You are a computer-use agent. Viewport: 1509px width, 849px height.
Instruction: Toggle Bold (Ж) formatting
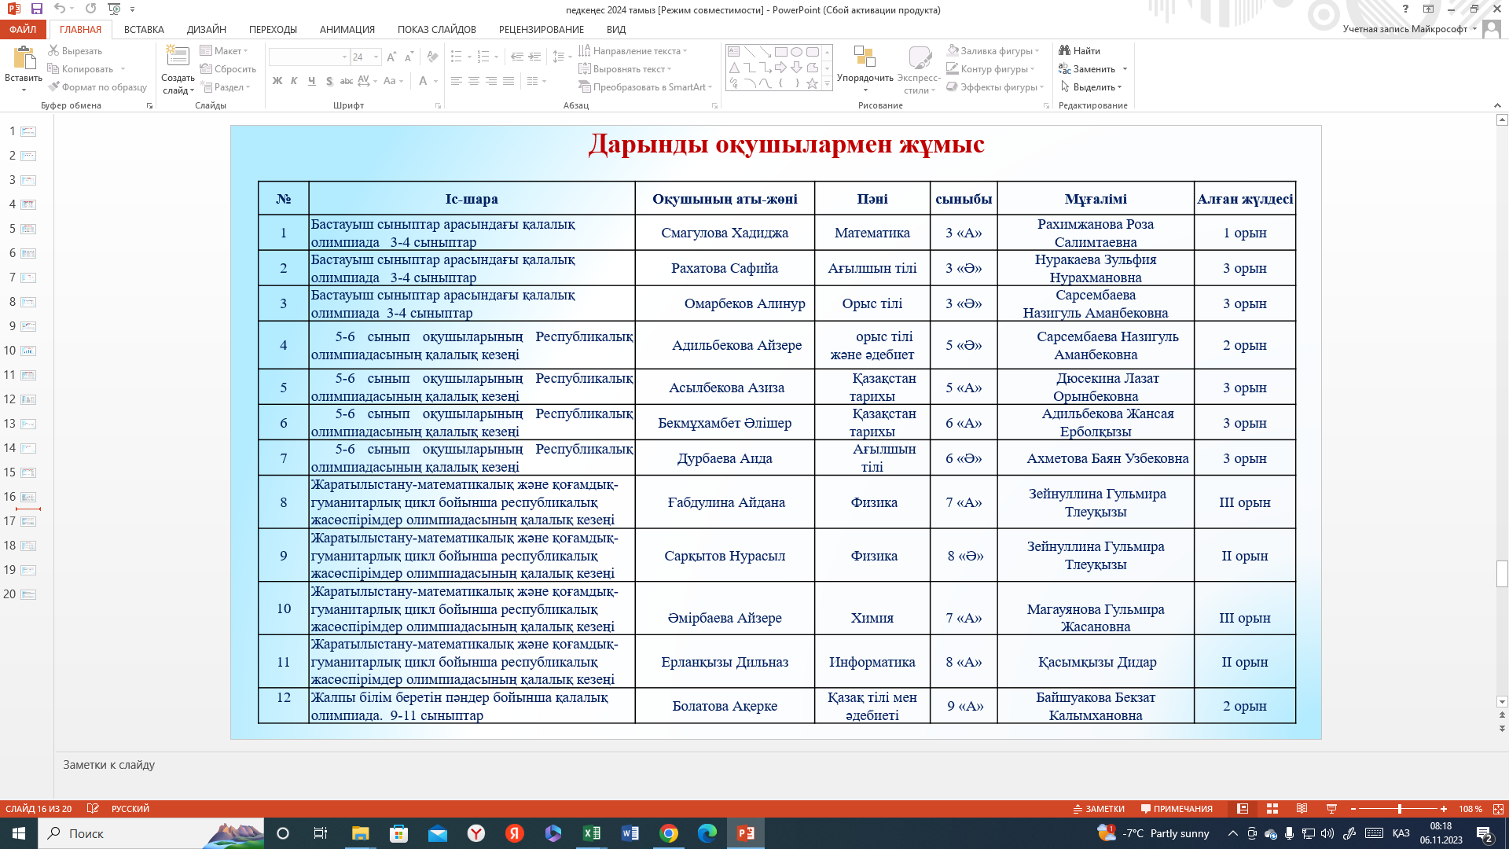pyautogui.click(x=277, y=81)
